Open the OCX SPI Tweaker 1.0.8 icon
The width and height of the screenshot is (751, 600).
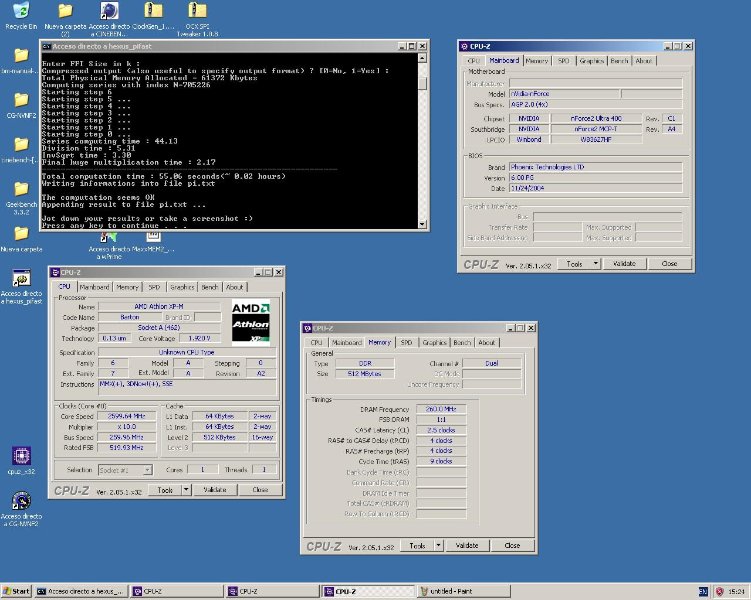tap(197, 11)
